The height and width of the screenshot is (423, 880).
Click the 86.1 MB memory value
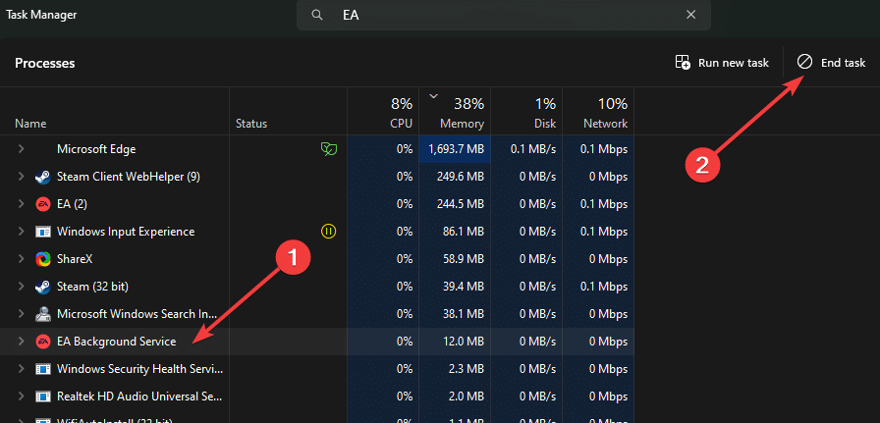[463, 232]
